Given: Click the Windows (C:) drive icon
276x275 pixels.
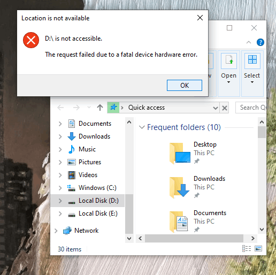Looking at the screenshot, I should coord(71,188).
